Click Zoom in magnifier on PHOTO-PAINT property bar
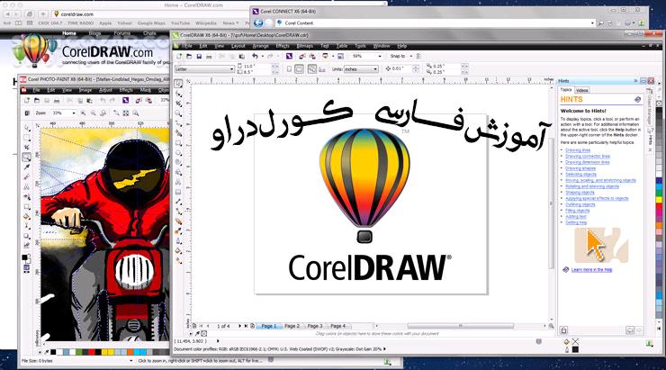Screen dimensions: 666x370 [83, 113]
